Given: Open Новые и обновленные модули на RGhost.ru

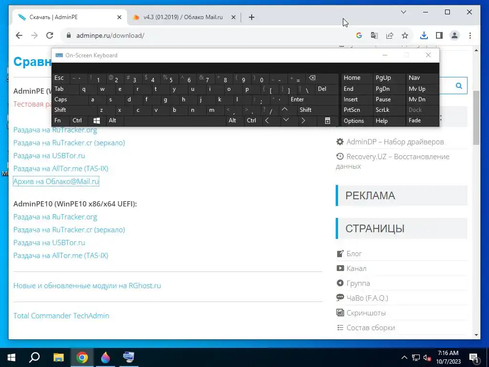Looking at the screenshot, I should tap(87, 286).
